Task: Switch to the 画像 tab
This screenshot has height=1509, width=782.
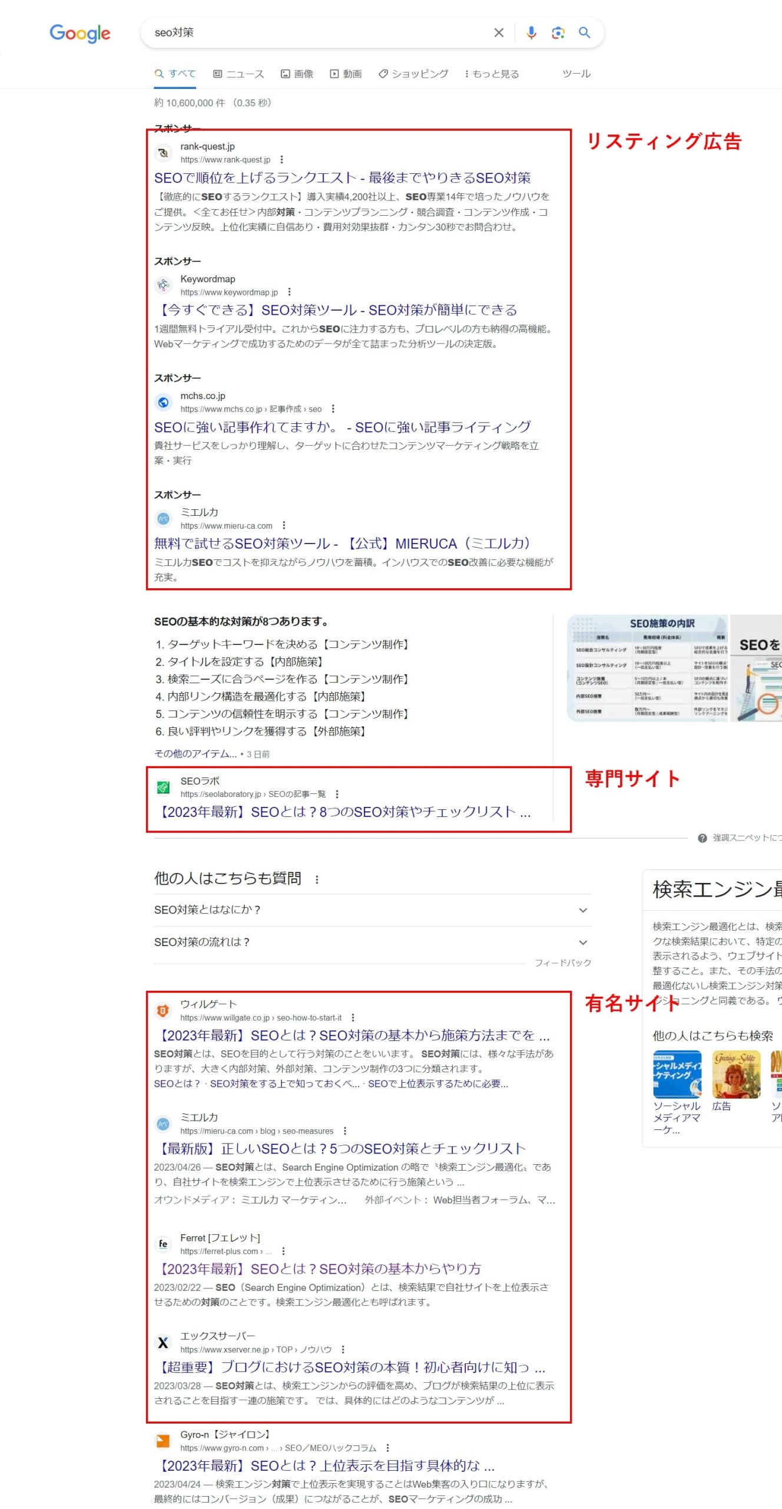Action: click(297, 74)
